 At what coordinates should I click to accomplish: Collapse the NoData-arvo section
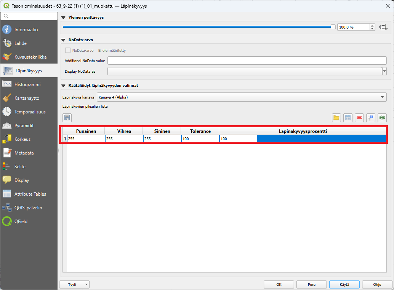click(x=63, y=40)
